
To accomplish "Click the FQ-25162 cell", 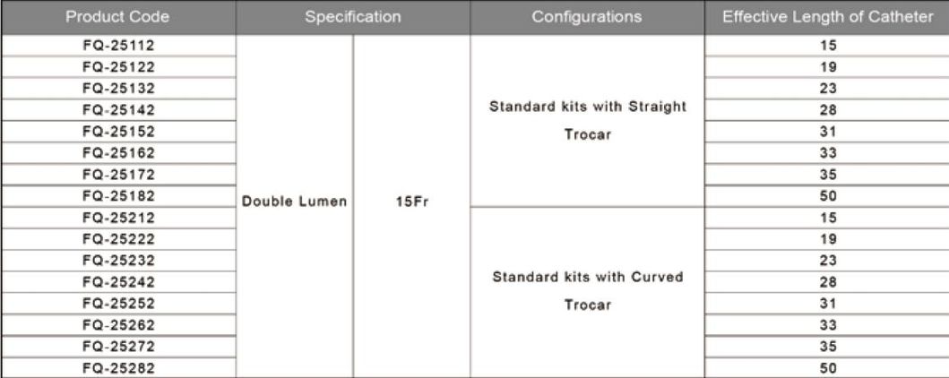I will coord(117,152).
